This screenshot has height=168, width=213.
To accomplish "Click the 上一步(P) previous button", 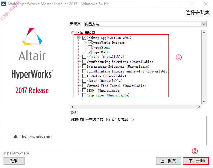I will tap(168, 161).
